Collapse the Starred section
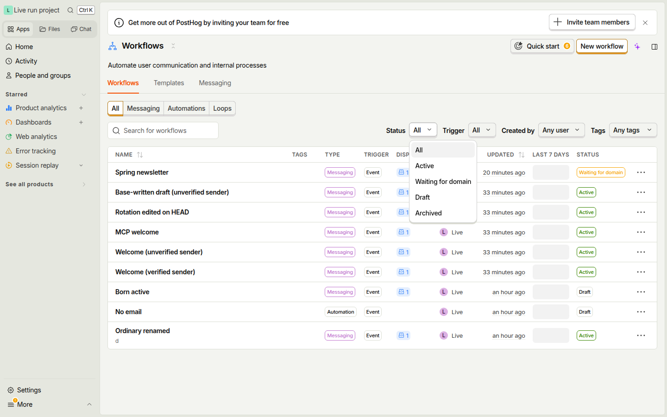Viewport: 667px width, 417px height. coord(84,95)
